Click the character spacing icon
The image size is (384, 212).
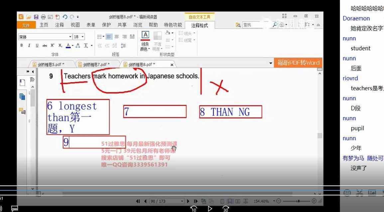pyautogui.click(x=78, y=45)
